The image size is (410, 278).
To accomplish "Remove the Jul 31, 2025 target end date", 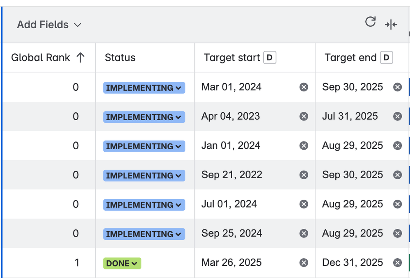I will pos(397,116).
